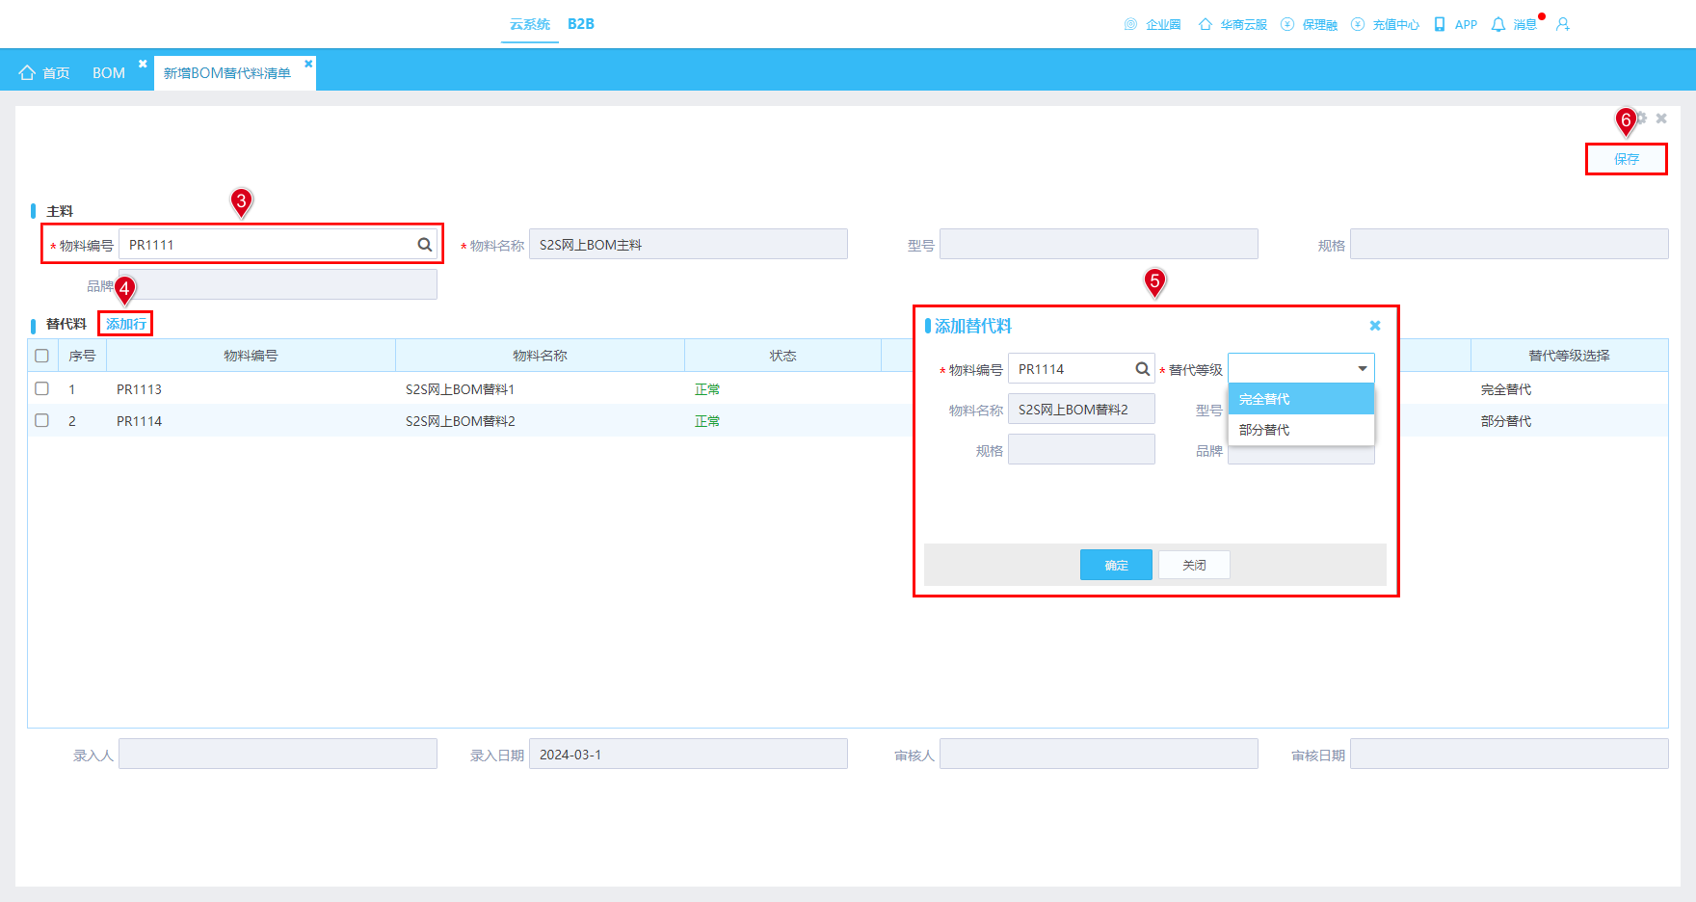The height and width of the screenshot is (902, 1696).
Task: Click 完全替代 cell in PR1113 row
Action: (1506, 389)
